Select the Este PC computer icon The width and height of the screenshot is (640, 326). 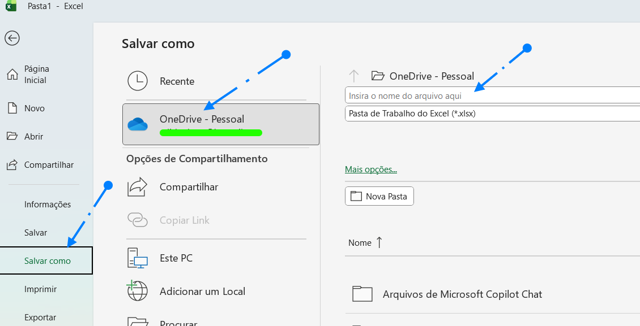tap(138, 258)
